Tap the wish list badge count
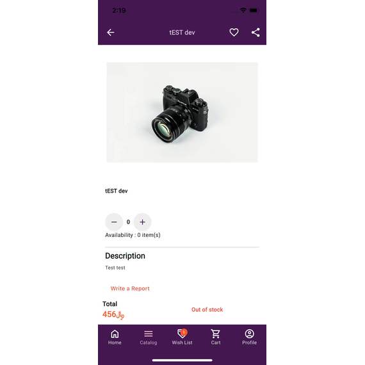Screen dimensions: 365x365 pos(184,332)
